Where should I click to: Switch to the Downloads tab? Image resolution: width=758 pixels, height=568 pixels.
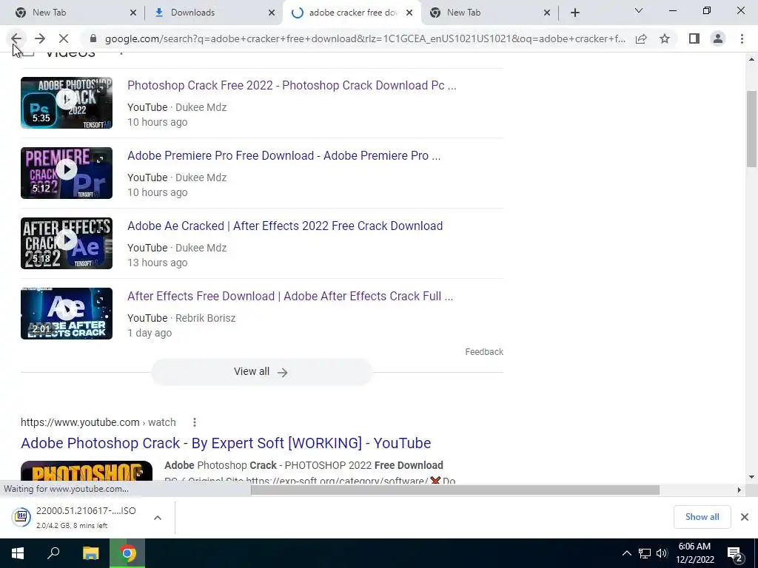(214, 13)
